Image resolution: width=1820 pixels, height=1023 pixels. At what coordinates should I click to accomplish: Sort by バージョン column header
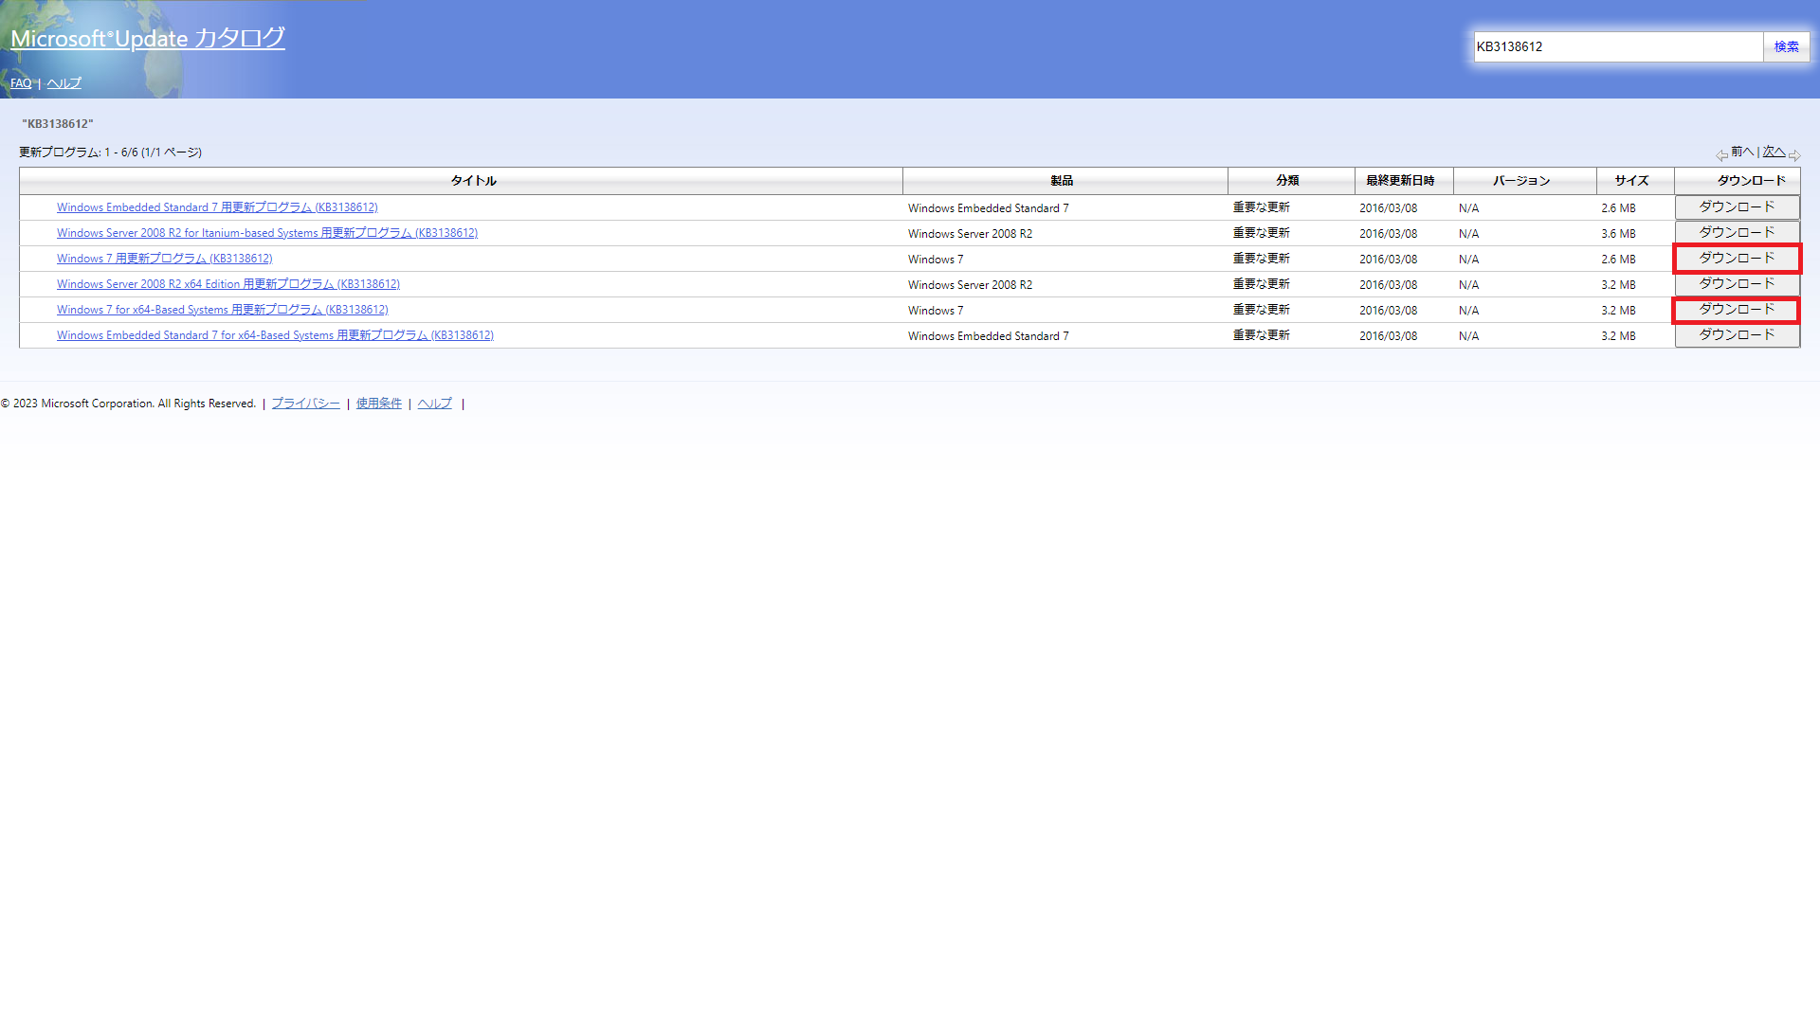pyautogui.click(x=1521, y=181)
